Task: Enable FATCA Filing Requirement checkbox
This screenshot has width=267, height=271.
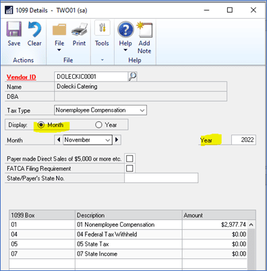Action: click(x=129, y=168)
